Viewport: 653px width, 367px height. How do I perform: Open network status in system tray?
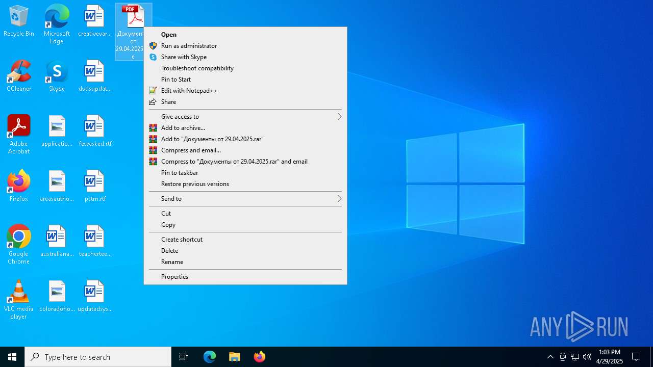pos(575,357)
